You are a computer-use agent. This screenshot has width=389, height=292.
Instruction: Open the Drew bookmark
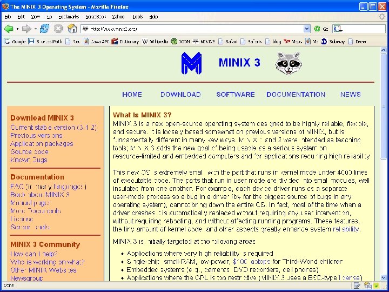click(x=357, y=42)
